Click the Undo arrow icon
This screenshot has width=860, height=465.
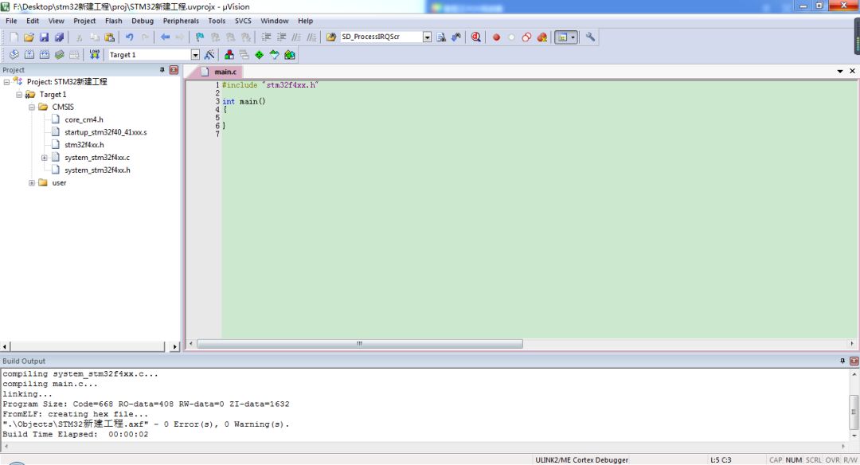129,37
